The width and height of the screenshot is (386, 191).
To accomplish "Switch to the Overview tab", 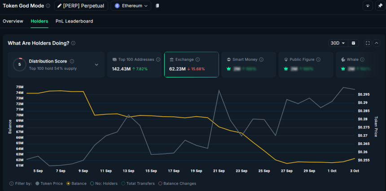I will 13,21.
